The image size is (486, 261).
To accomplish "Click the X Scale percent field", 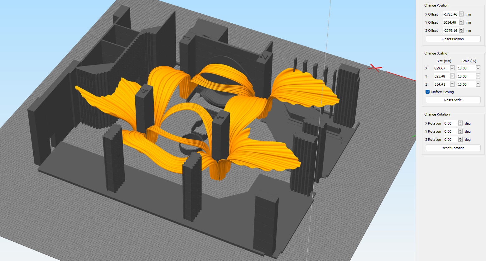I will (466, 68).
